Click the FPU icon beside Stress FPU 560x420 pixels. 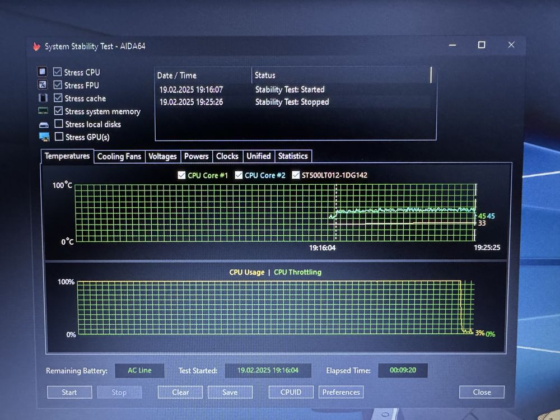pyautogui.click(x=43, y=85)
